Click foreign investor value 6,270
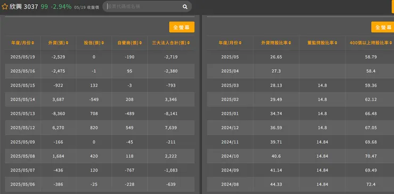Viewport: 394px width, 194px height. pyautogui.click(x=58, y=128)
